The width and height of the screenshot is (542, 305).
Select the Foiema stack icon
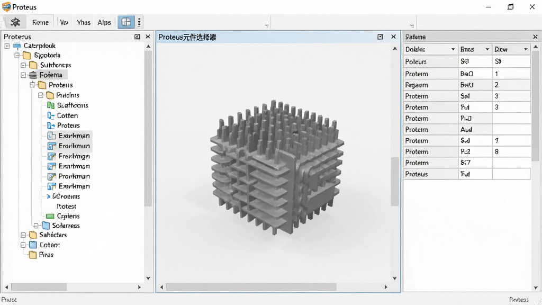coord(33,75)
